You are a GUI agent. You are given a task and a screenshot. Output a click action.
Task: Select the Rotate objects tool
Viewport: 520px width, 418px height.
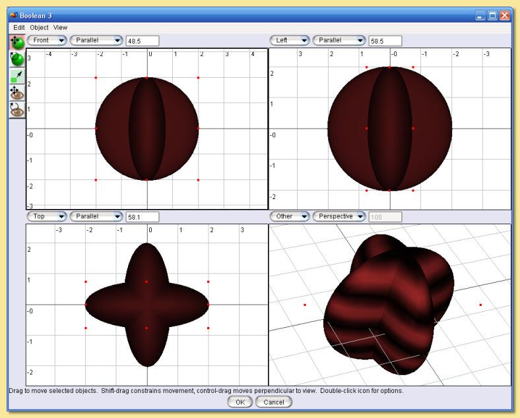point(17,59)
